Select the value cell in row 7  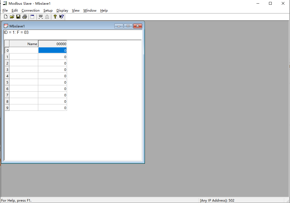pos(53,95)
